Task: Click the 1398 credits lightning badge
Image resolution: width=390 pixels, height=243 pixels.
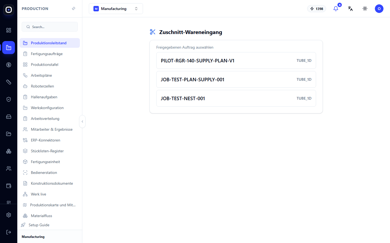Action: [317, 9]
